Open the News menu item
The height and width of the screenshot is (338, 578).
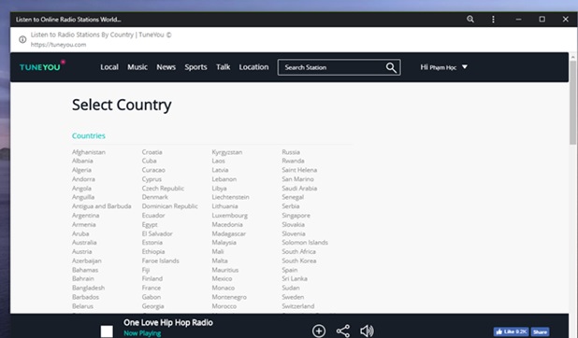coord(166,67)
